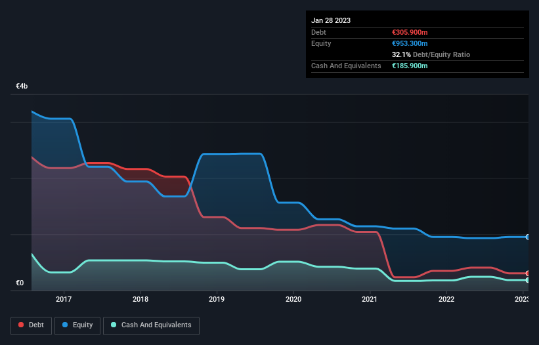Click the €305.900m debt value
The height and width of the screenshot is (345, 539).
(x=410, y=32)
